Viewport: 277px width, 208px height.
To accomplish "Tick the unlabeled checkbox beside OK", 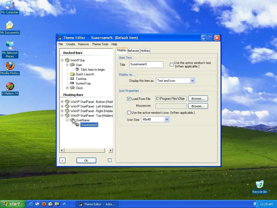I will (110, 160).
